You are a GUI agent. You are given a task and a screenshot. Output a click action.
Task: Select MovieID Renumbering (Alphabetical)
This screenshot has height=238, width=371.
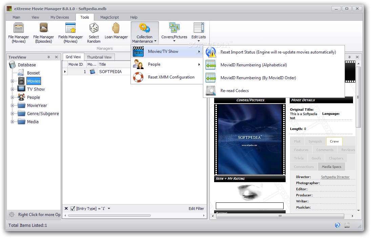click(x=274, y=65)
